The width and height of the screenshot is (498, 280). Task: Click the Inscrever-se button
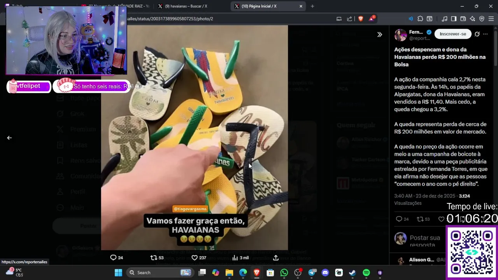pos(452,34)
